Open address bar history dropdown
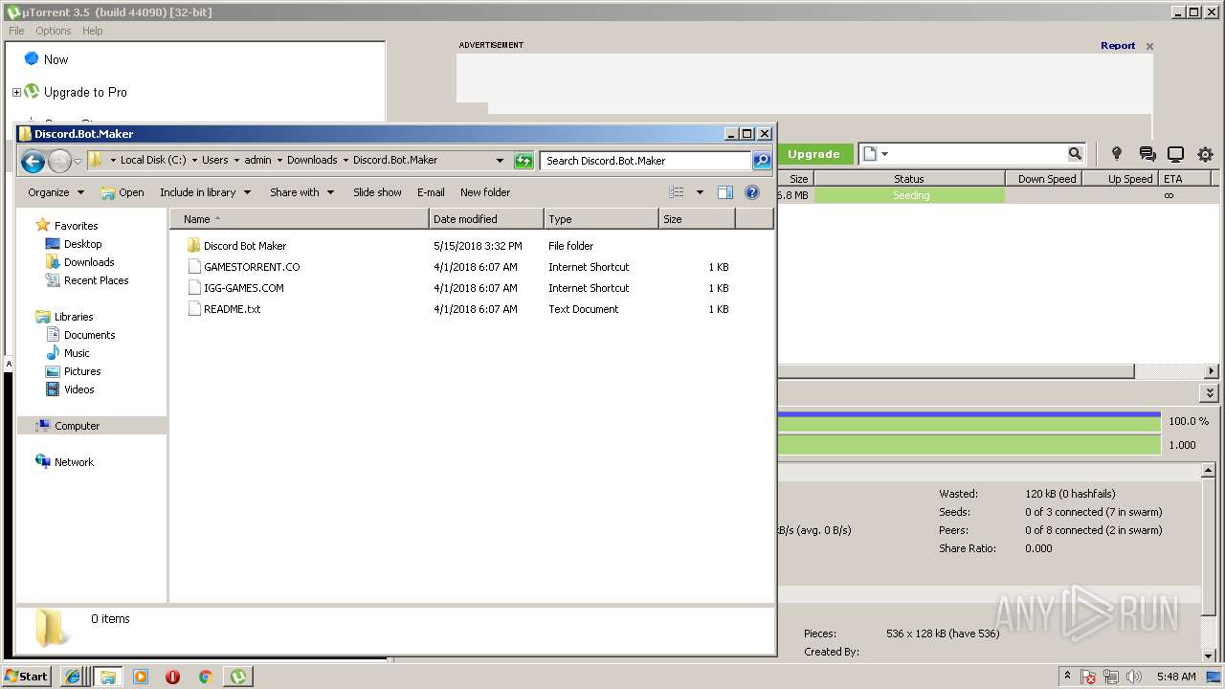 (500, 161)
